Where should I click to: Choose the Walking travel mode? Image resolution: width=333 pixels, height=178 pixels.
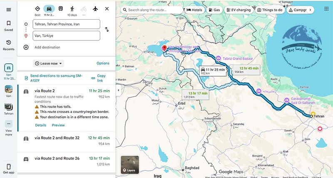(x=72, y=9)
